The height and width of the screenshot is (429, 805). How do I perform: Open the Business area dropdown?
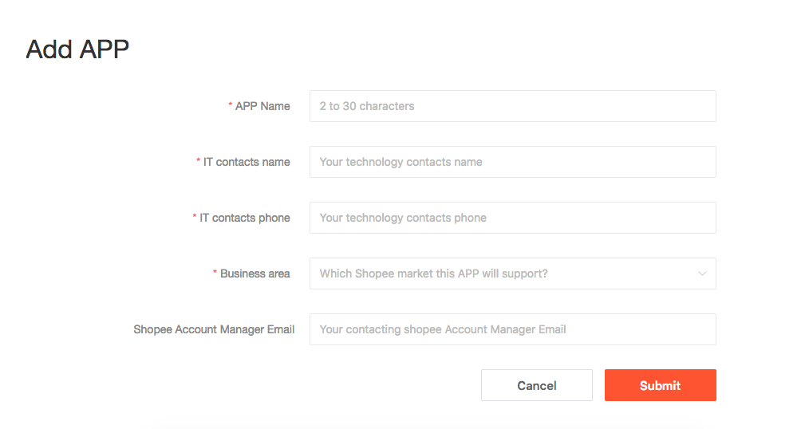pyautogui.click(x=512, y=274)
